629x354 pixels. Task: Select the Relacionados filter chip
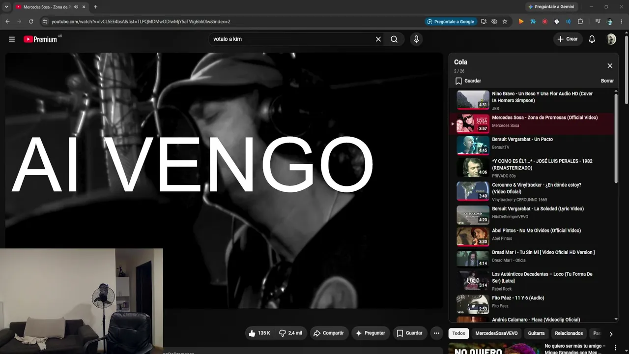coord(569,333)
